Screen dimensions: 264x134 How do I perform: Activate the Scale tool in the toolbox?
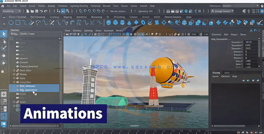pyautogui.click(x=4, y=71)
